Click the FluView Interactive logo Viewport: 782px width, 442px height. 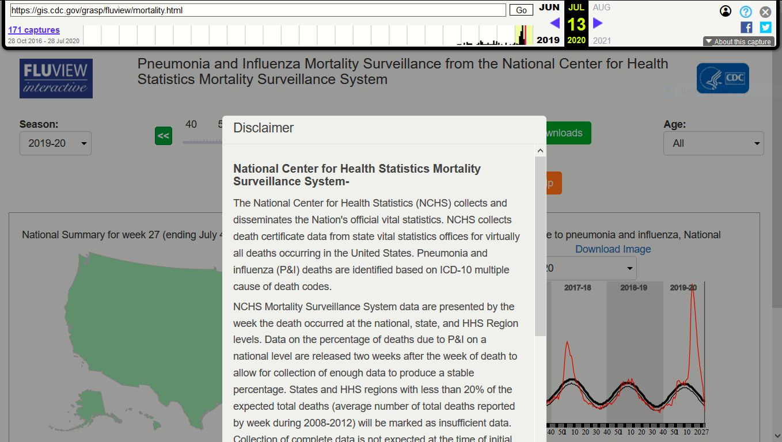click(56, 78)
